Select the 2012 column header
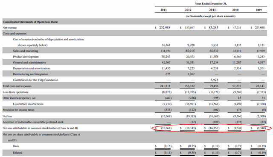The image size is (273, 157). point(188,10)
